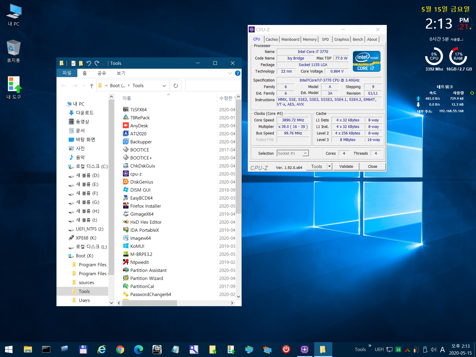
Task: Click the red power button taskbar icon
Action: [286, 349]
